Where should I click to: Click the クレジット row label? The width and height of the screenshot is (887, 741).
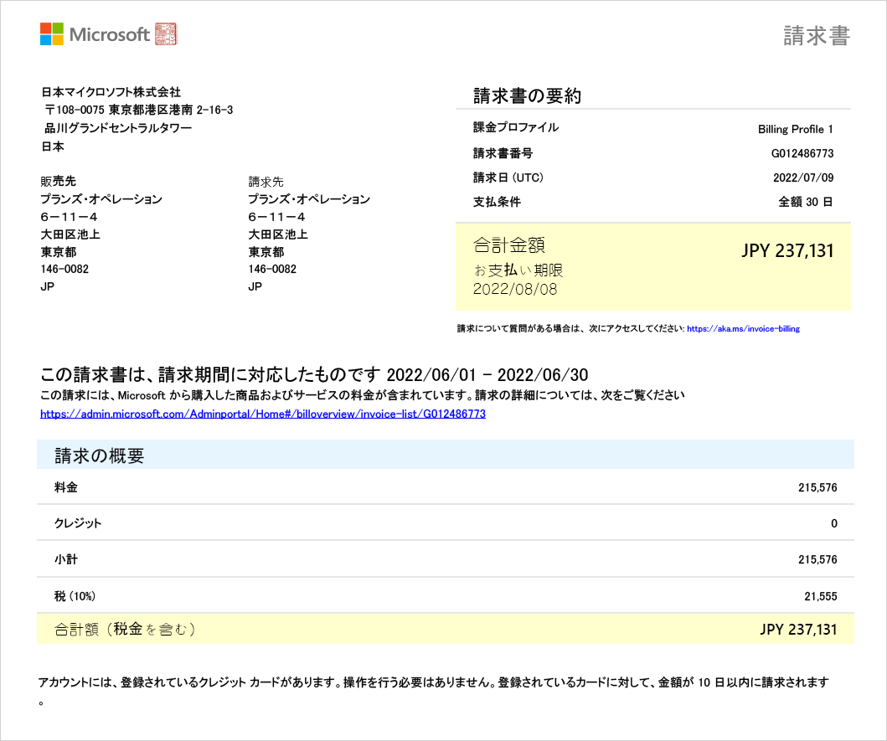78,523
